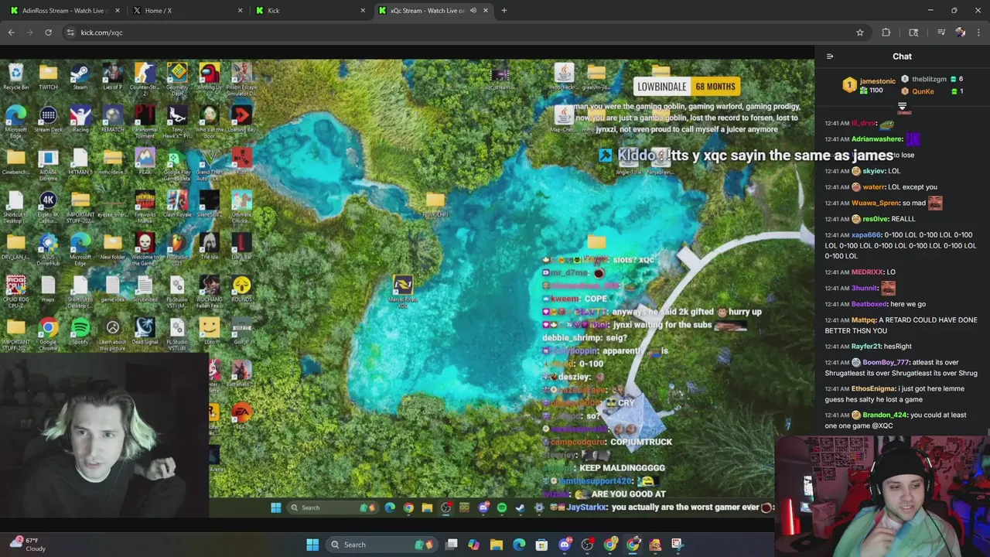Switch to Home / X tab
Screen dimensions: 990x557
click(x=187, y=10)
